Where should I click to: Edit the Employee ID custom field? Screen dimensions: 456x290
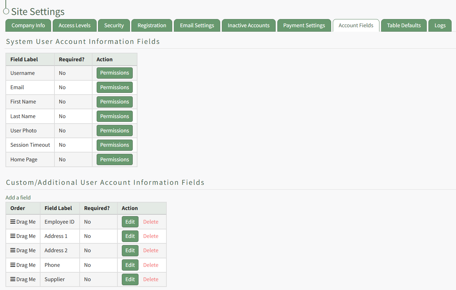(x=130, y=222)
